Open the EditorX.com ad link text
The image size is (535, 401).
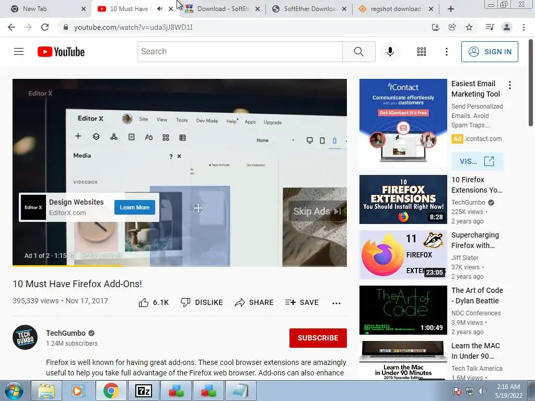[x=67, y=213]
